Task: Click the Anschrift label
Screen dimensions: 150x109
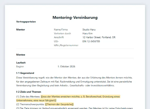Action: point(59,37)
